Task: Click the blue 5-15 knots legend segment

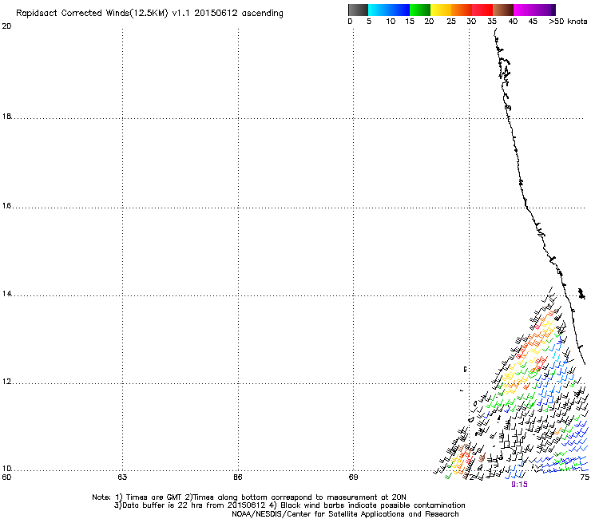Action: [389, 10]
